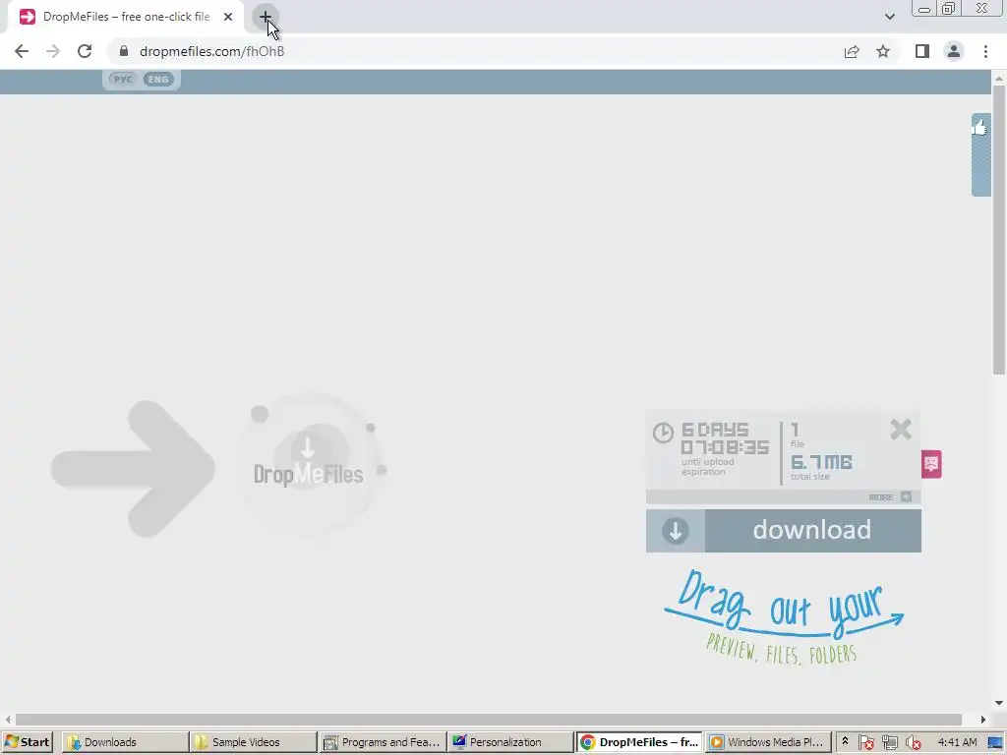Switch to Personalization taskbar window

pyautogui.click(x=510, y=742)
